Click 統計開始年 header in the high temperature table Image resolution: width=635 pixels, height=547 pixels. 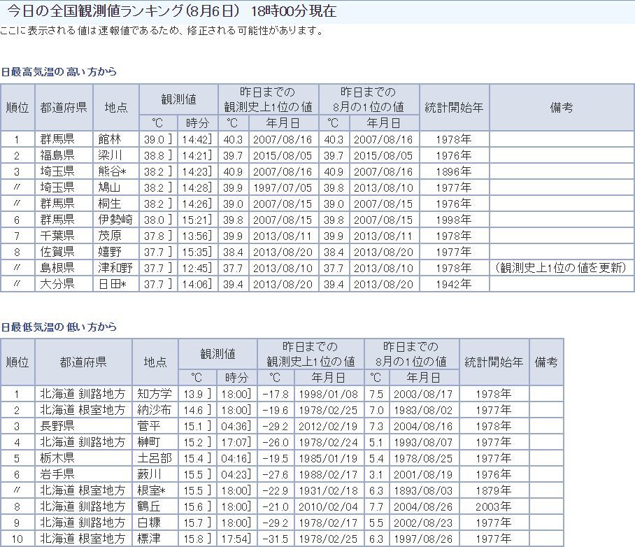pos(454,108)
